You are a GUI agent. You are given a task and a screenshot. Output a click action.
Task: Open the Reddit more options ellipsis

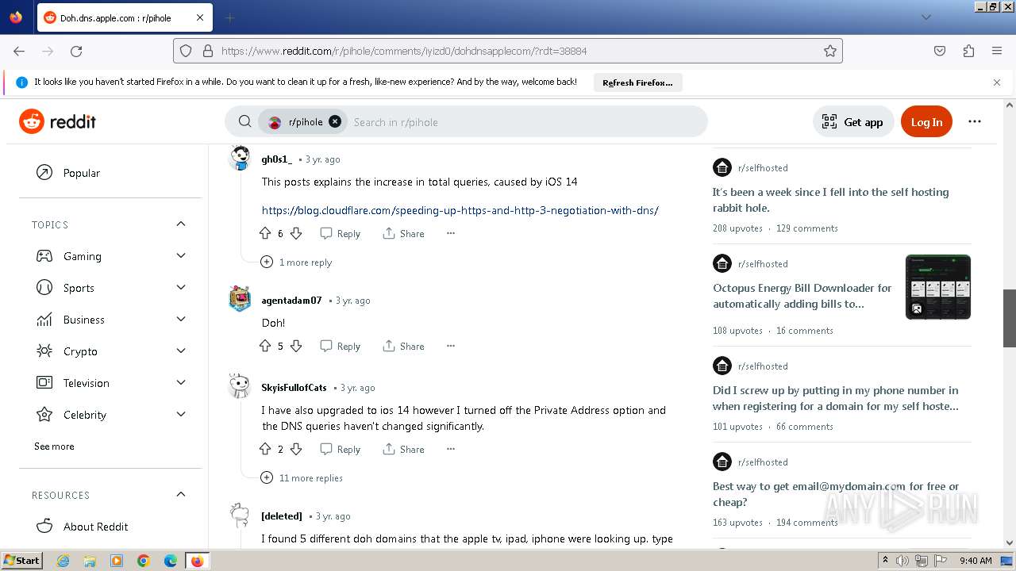coord(975,121)
